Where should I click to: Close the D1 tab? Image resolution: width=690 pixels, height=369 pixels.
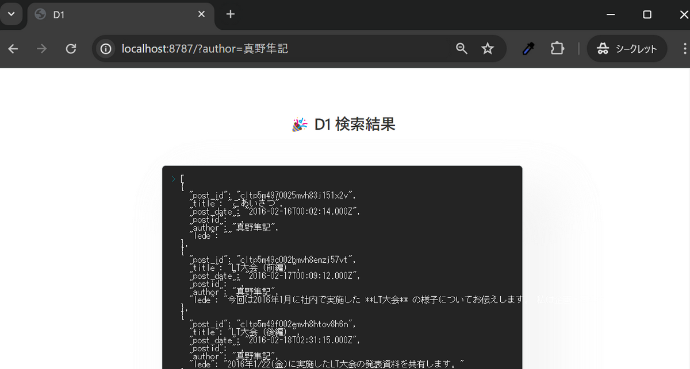201,14
